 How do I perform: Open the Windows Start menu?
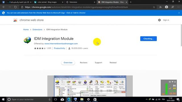[3, 99]
